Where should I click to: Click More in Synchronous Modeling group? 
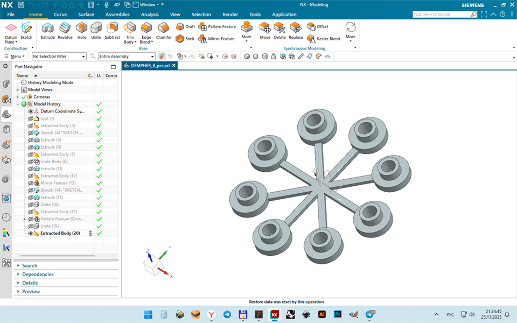point(351,31)
